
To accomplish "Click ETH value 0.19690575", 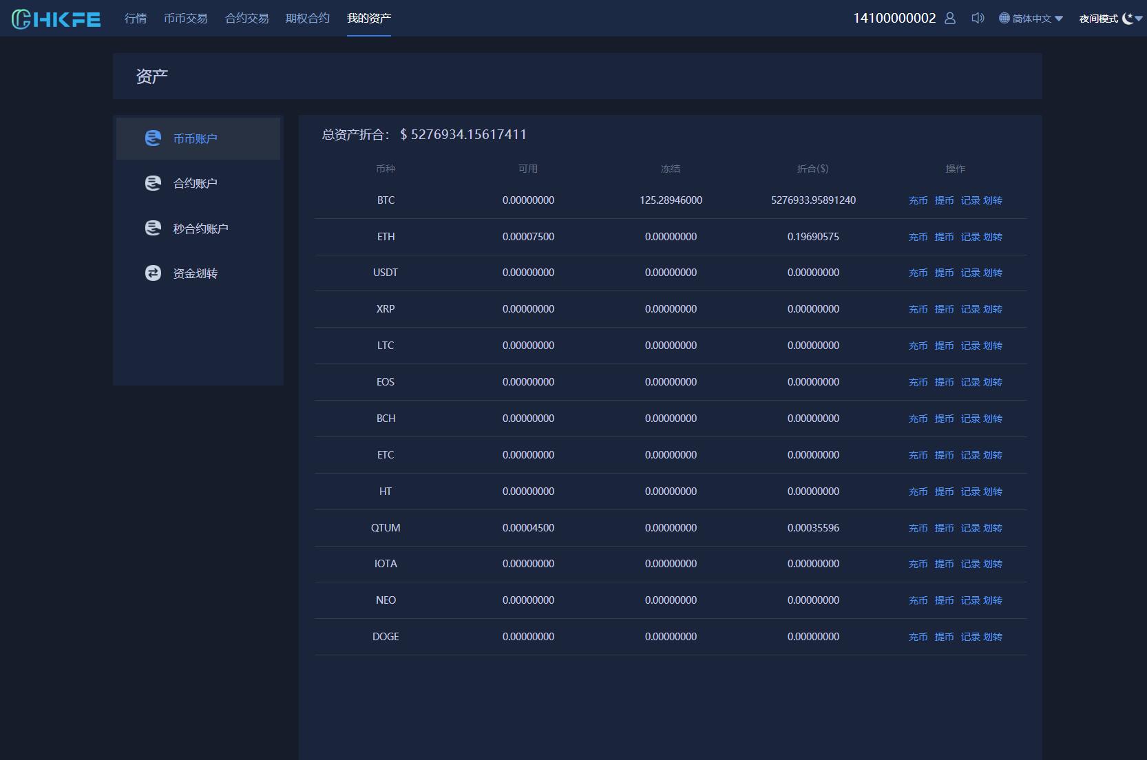I will [814, 237].
